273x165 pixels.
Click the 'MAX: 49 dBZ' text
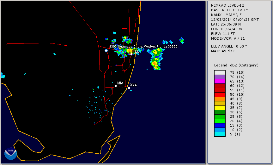(x=223, y=51)
